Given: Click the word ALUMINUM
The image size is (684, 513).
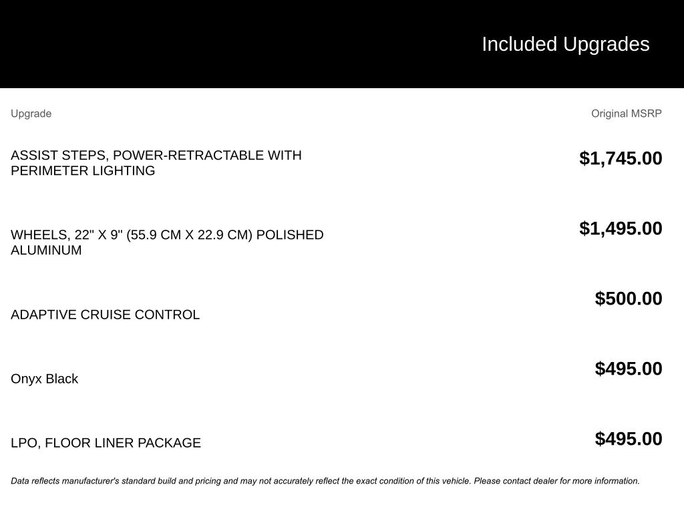Looking at the screenshot, I should tap(46, 250).
